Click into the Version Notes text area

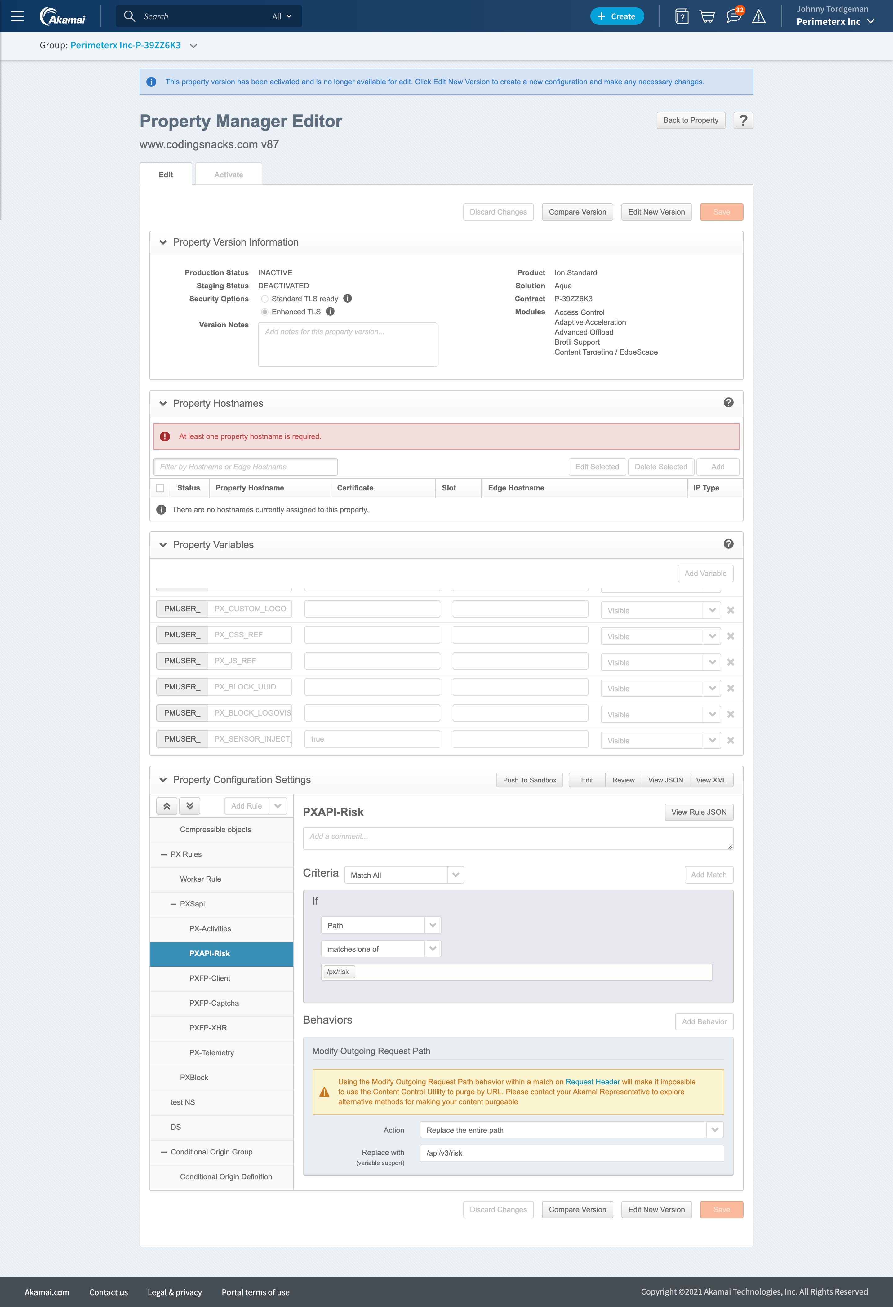click(347, 345)
